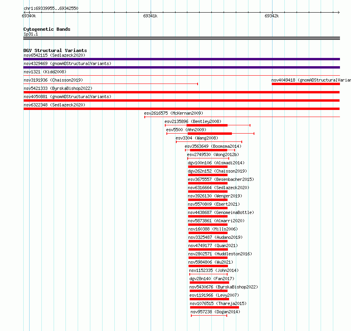Open nsv160388 (Mills2006) variant
This screenshot has width=351, height=331.
click(x=213, y=229)
